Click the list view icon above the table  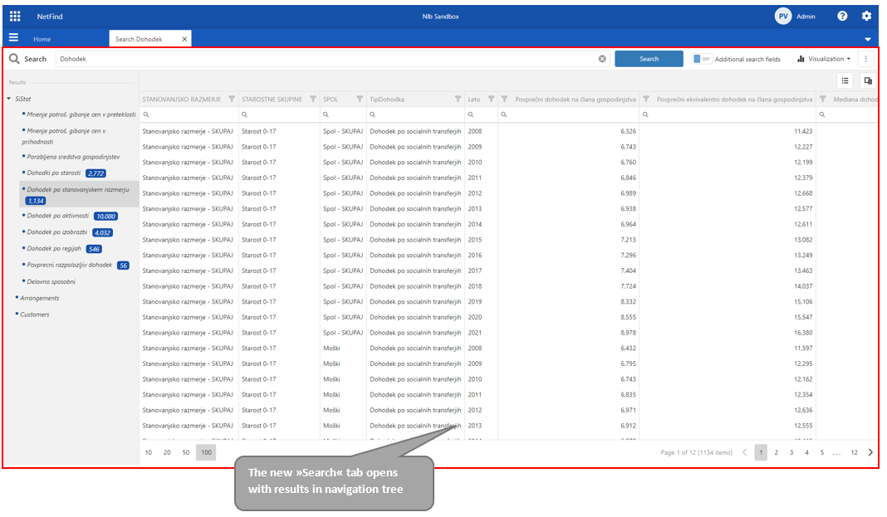[845, 80]
